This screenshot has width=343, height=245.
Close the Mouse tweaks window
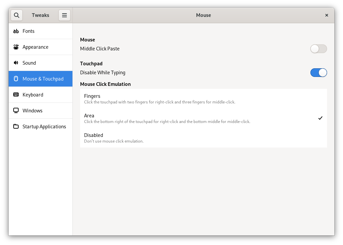click(x=326, y=15)
